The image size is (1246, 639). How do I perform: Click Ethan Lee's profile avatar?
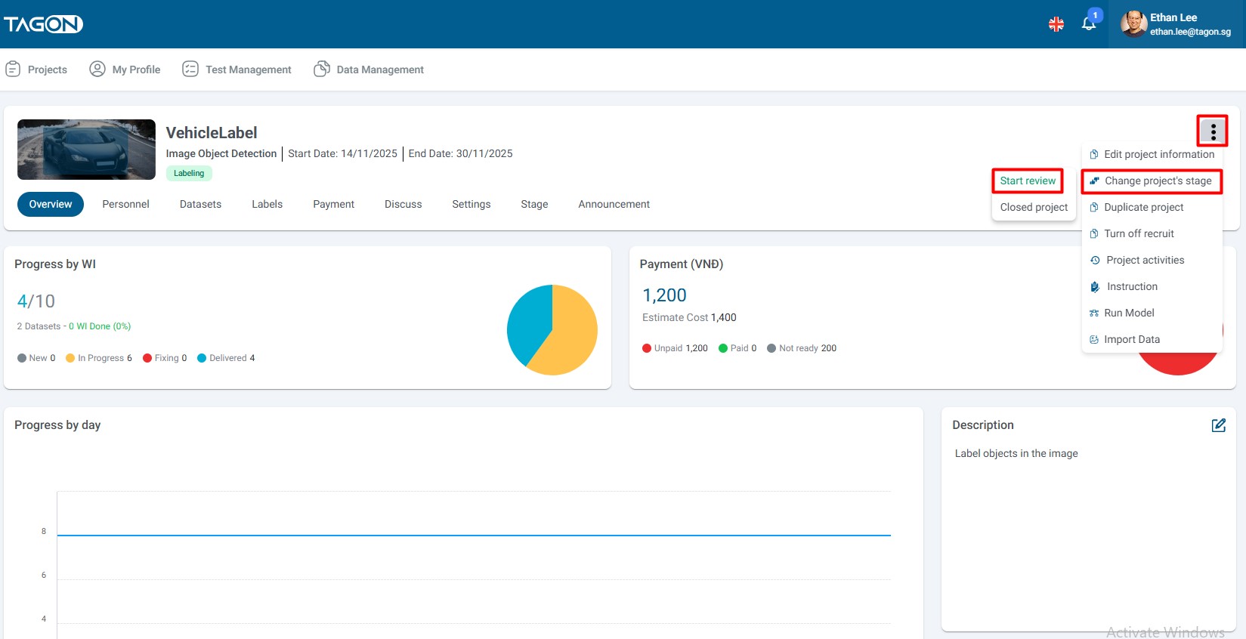pos(1133,24)
